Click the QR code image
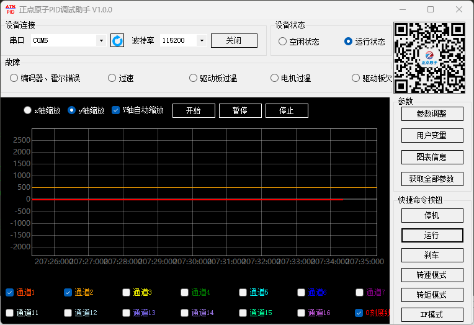474x325 pixels. pos(429,58)
